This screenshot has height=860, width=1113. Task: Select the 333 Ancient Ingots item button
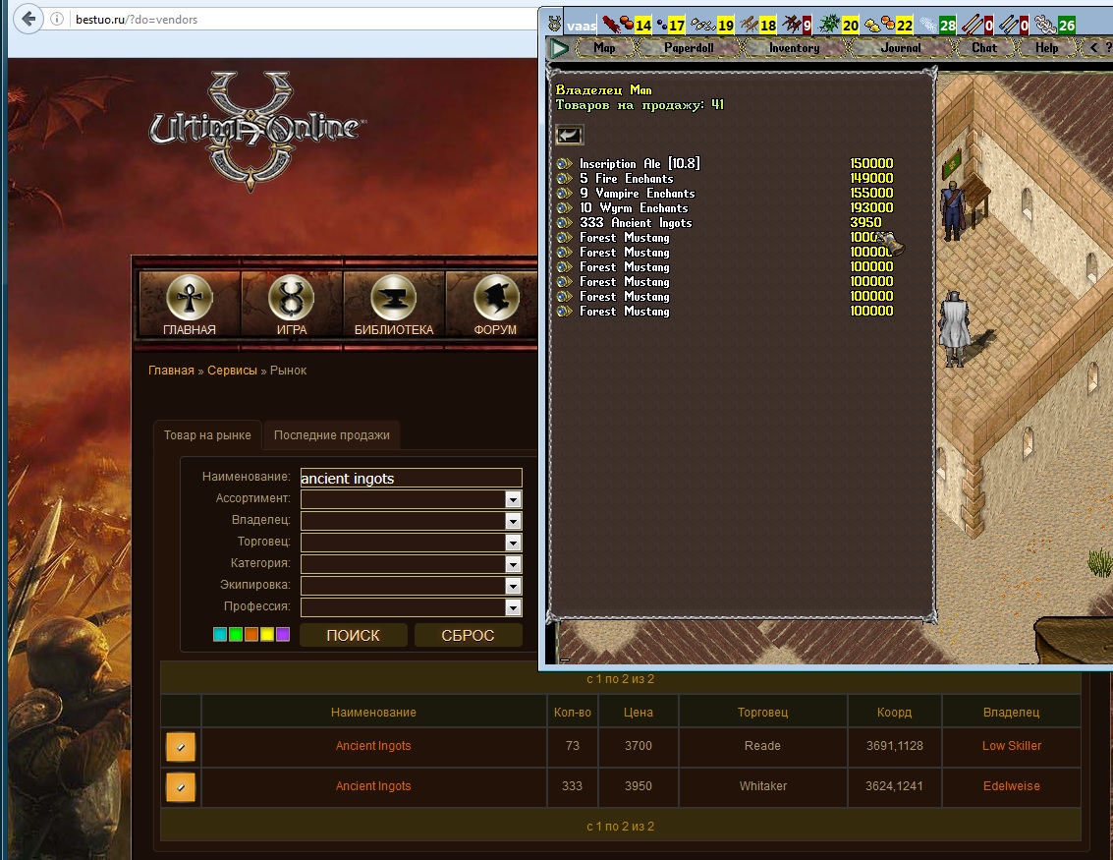click(564, 223)
